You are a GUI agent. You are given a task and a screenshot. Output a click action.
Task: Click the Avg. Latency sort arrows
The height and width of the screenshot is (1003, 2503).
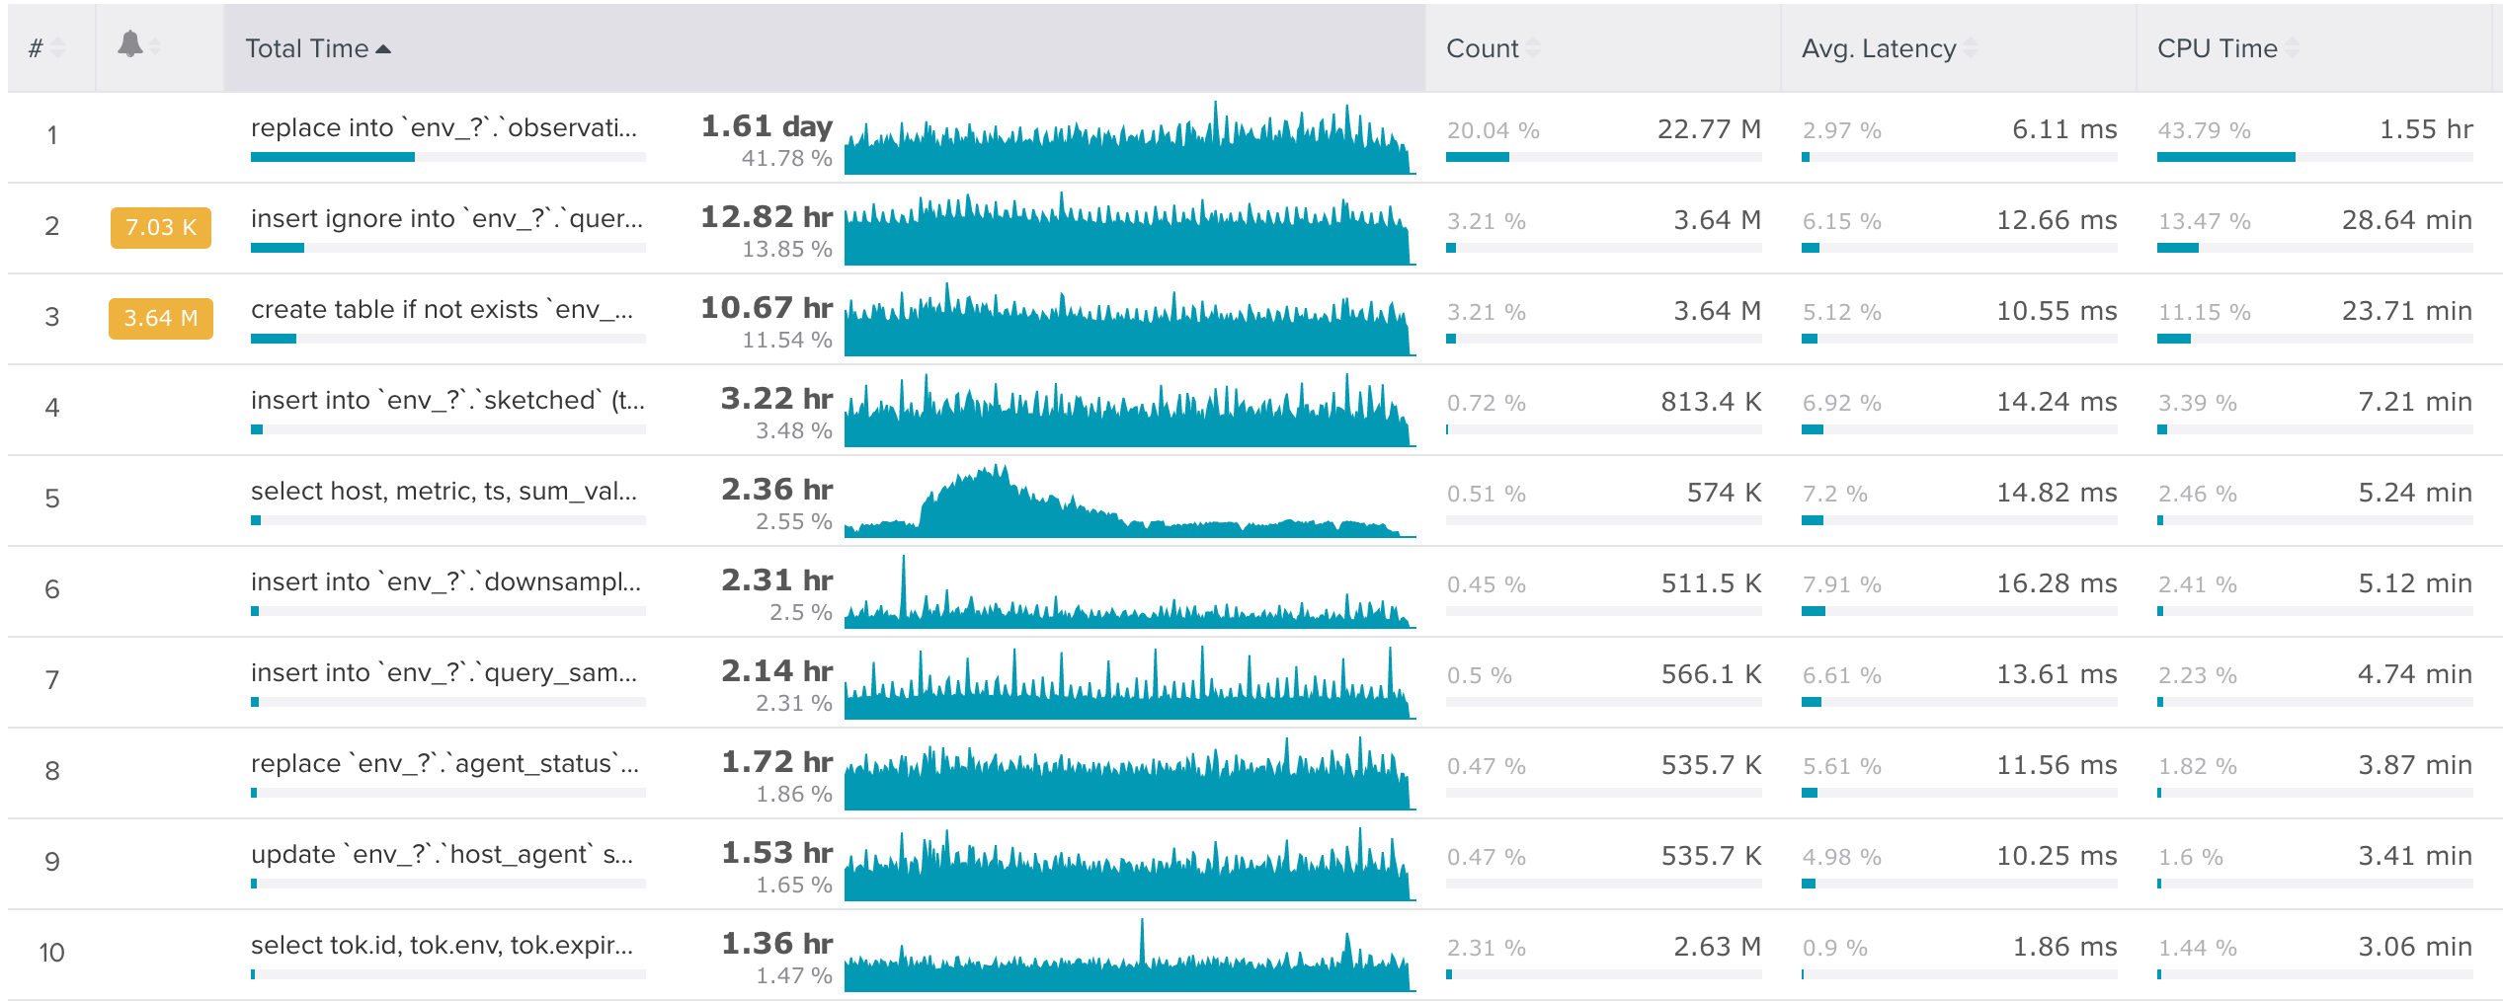click(1972, 48)
